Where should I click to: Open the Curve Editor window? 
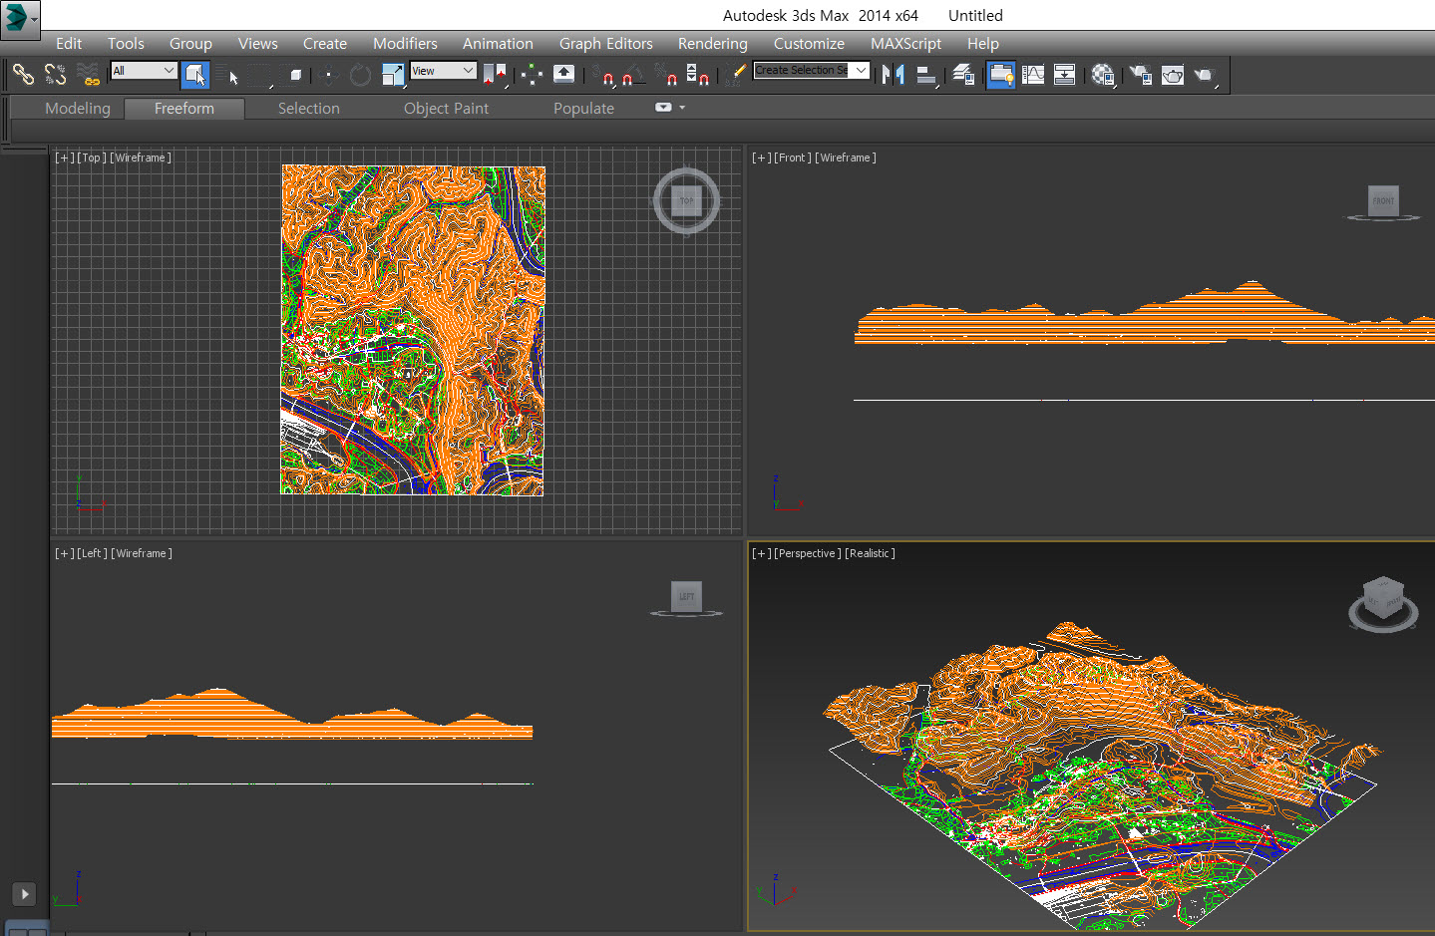pyautogui.click(x=1033, y=75)
